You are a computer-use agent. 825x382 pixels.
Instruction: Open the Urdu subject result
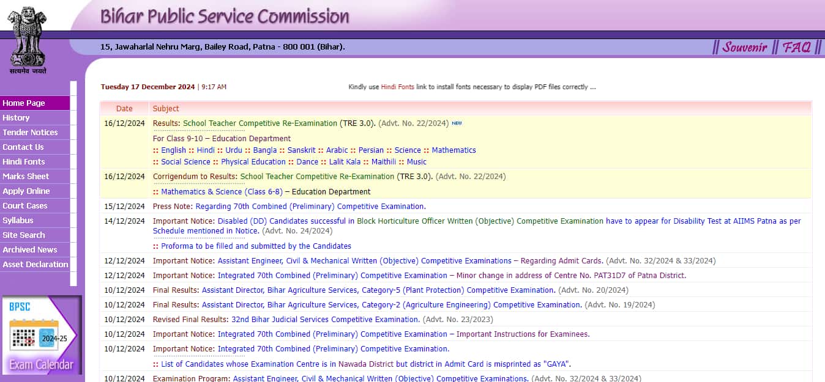coord(234,150)
